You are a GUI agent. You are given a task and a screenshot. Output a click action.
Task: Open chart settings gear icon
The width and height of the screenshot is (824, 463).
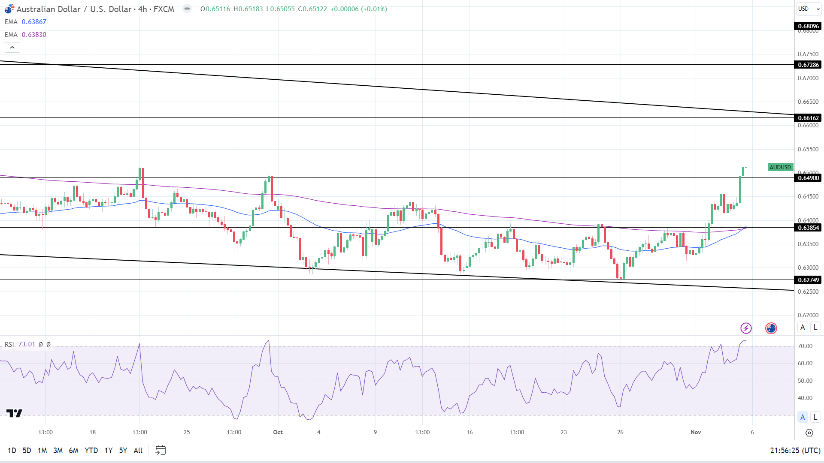tap(809, 433)
